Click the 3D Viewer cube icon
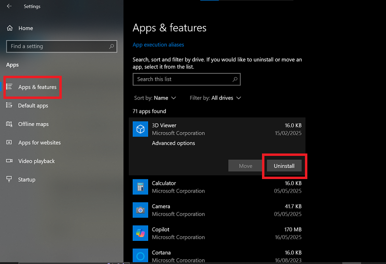The image size is (386, 264). (140, 129)
